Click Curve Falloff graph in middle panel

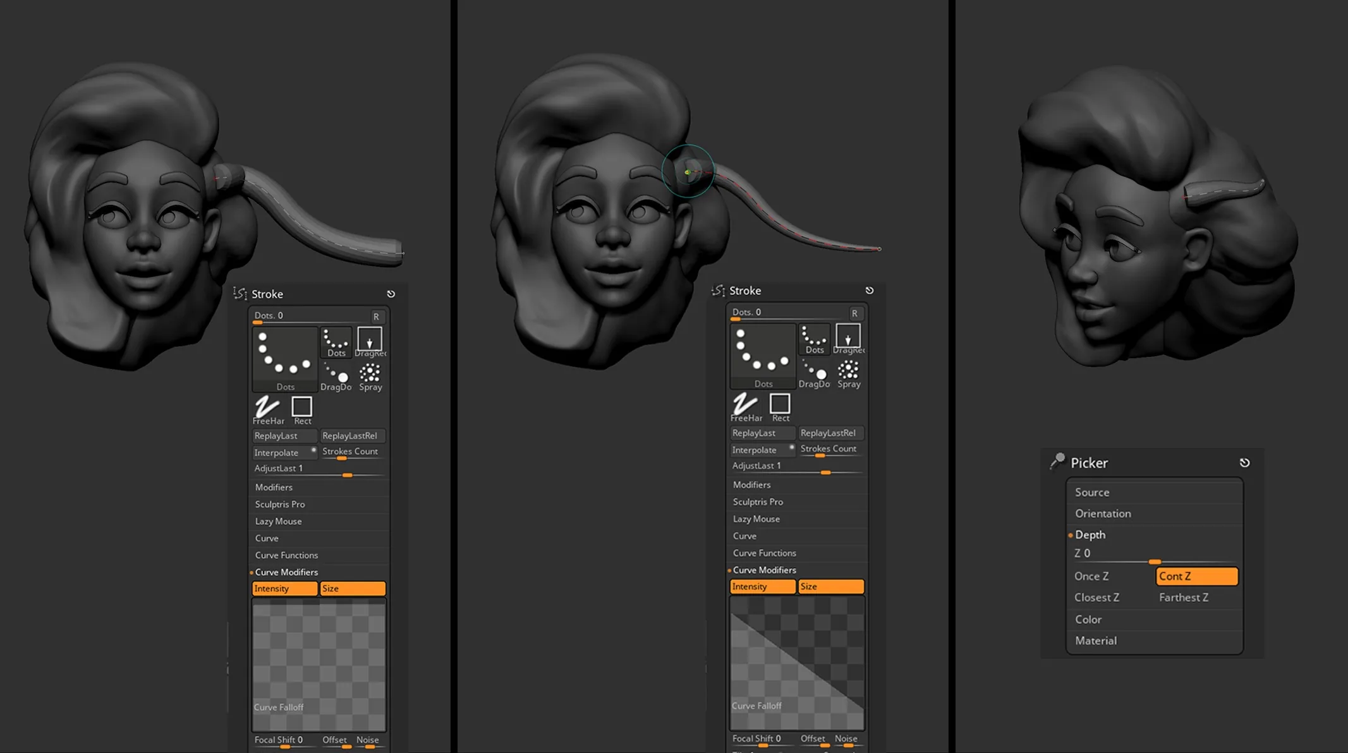pyautogui.click(x=798, y=663)
